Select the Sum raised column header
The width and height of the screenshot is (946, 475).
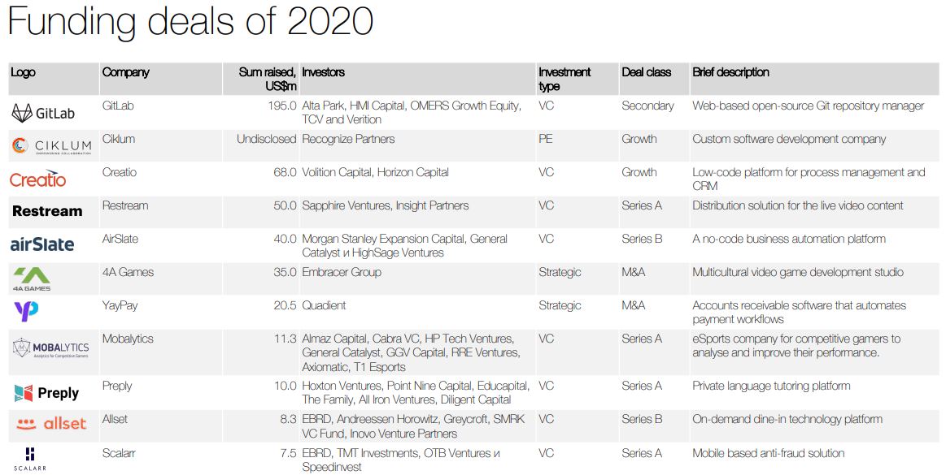pos(268,79)
